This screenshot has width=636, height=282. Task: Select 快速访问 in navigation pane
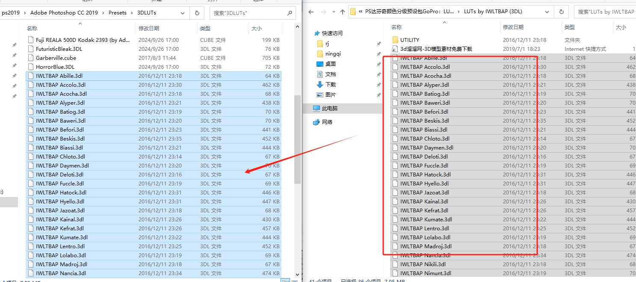point(332,33)
